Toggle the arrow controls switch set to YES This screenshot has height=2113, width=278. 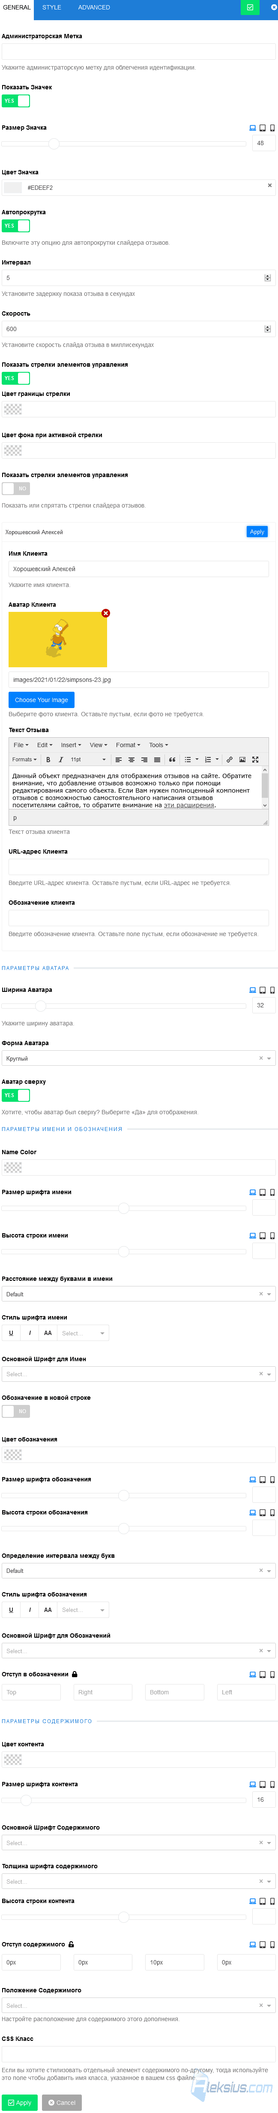click(x=15, y=378)
